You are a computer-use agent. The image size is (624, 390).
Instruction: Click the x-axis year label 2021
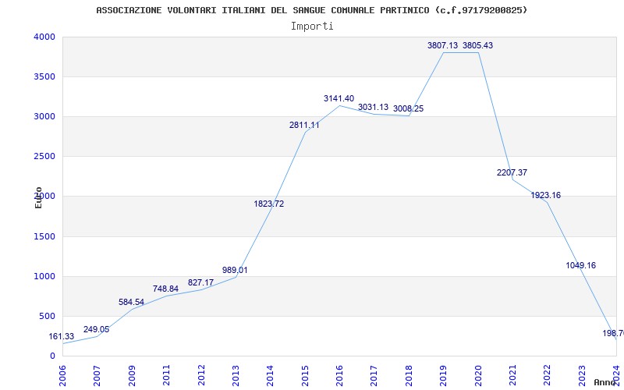pyautogui.click(x=512, y=375)
